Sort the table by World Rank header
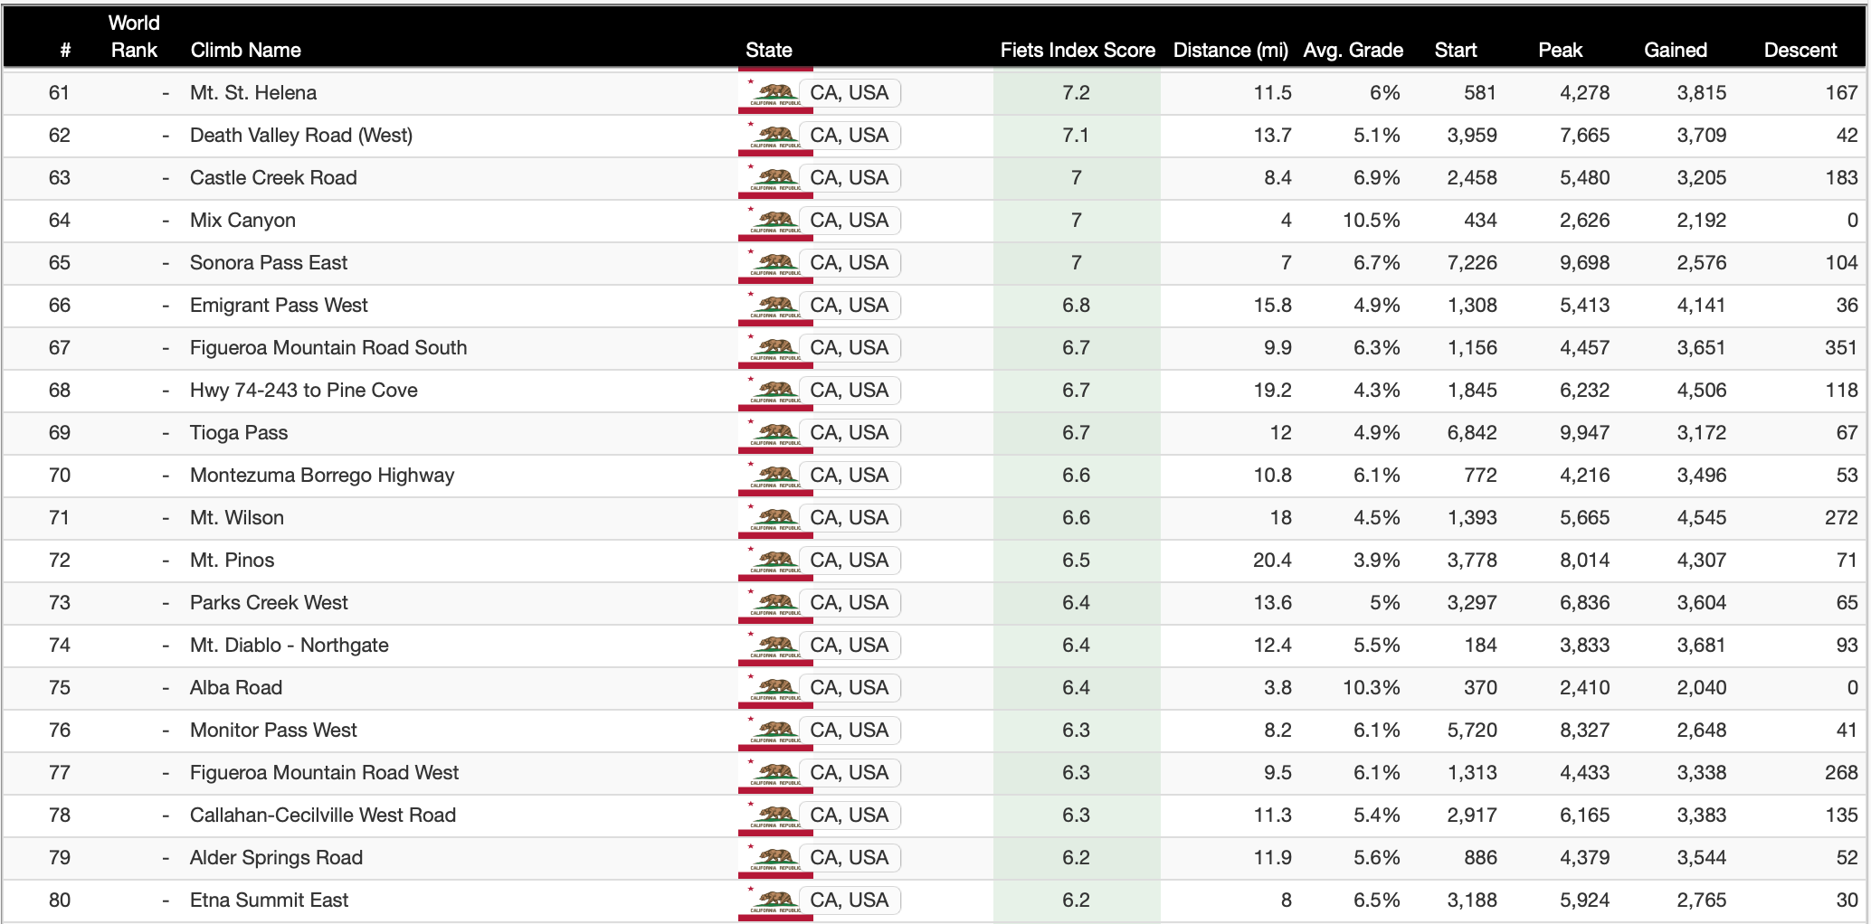 pyautogui.click(x=134, y=37)
